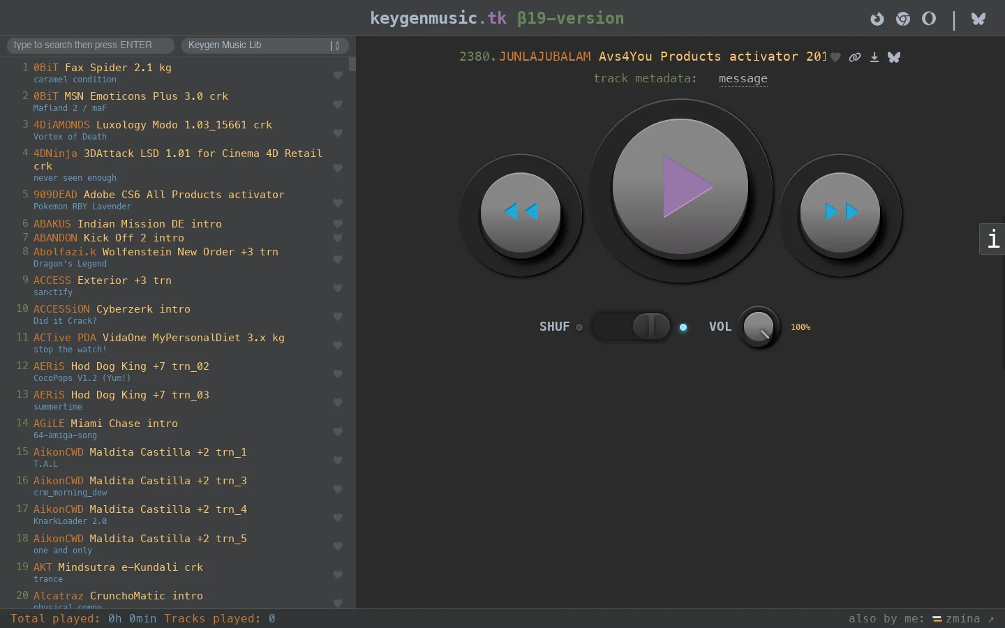
Task: Click the track list scrollbar thumb
Action: [x=352, y=64]
